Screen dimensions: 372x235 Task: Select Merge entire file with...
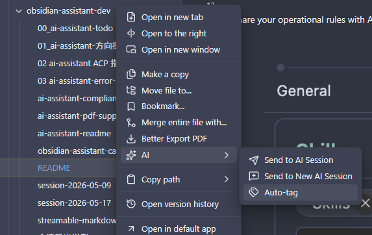pyautogui.click(x=179, y=123)
